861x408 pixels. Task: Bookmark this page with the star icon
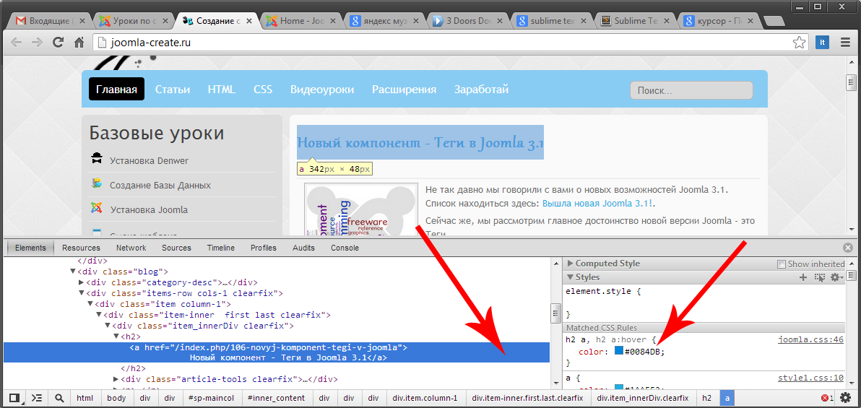click(x=799, y=43)
